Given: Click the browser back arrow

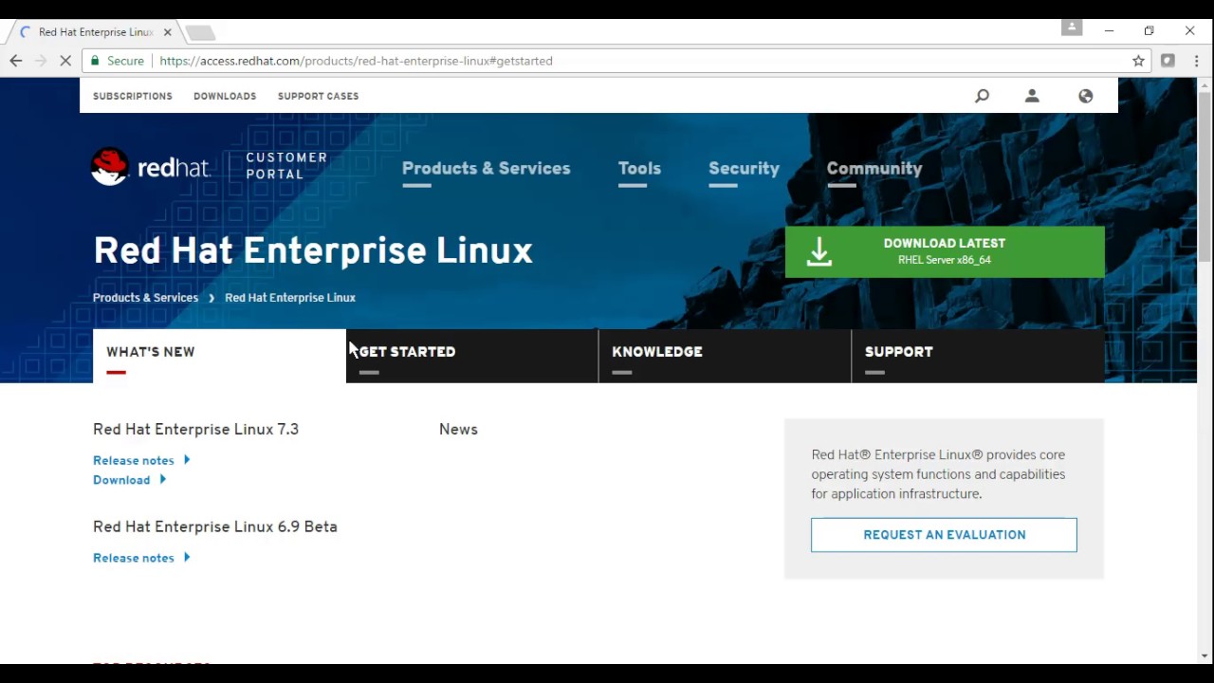Looking at the screenshot, I should (x=16, y=61).
